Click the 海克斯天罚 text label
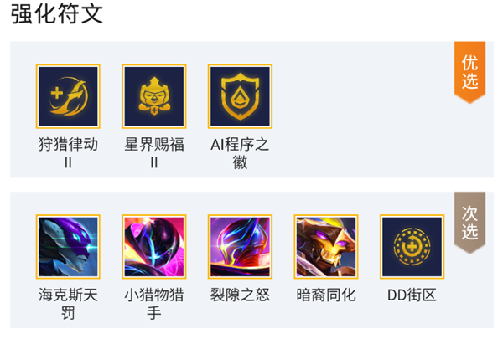Image resolution: width=503 pixels, height=339 pixels. [x=68, y=303]
